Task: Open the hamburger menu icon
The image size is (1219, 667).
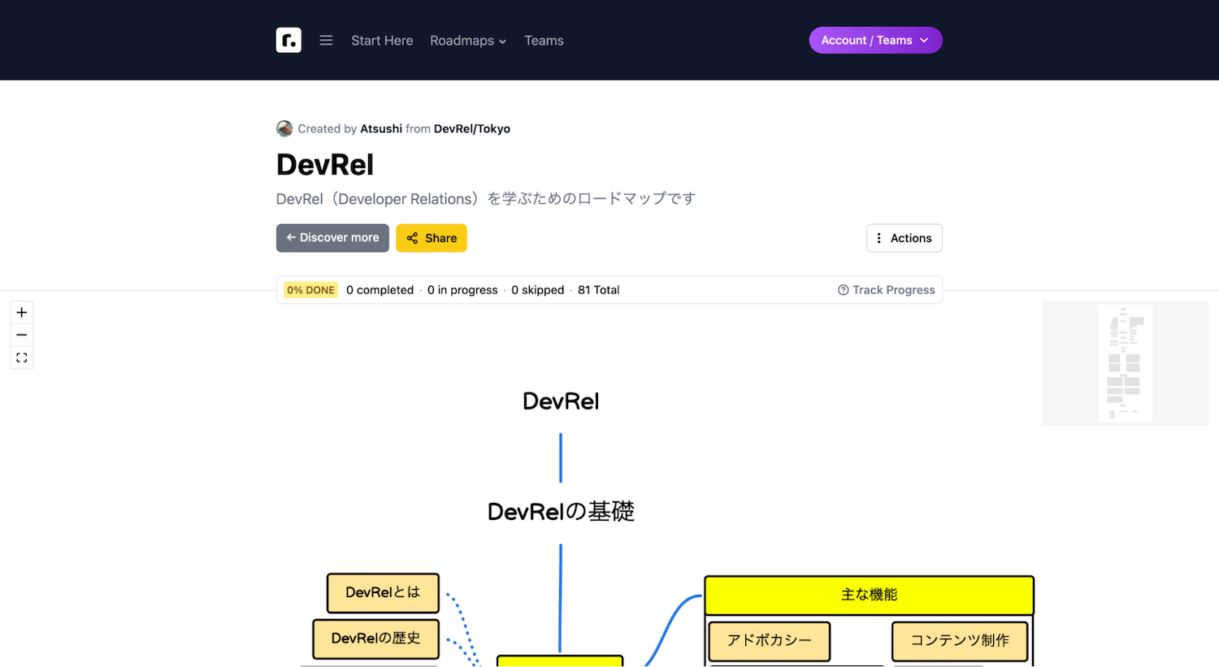Action: coord(326,41)
